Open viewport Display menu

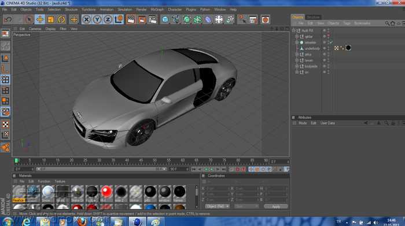pos(51,29)
